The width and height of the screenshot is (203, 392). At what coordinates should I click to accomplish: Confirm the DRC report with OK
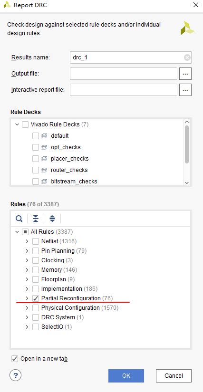[126, 376]
